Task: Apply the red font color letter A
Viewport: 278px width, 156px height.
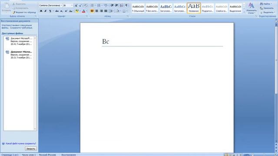Action: (83, 11)
